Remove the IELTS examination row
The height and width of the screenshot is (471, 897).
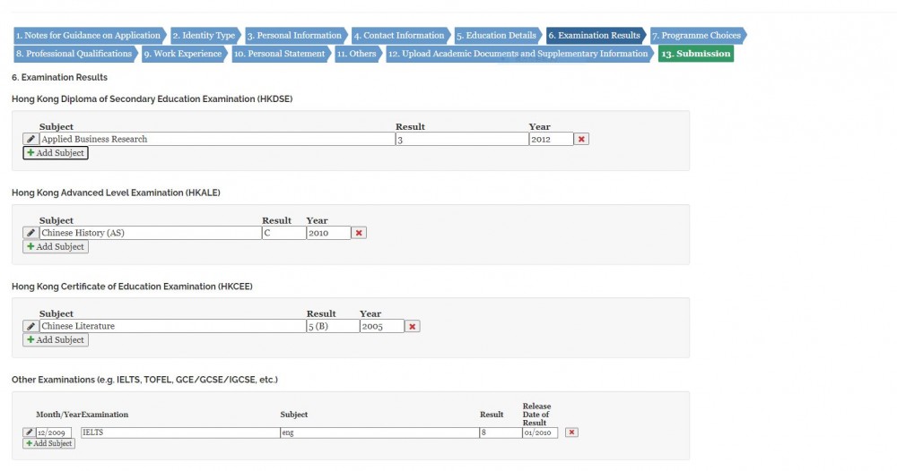click(571, 432)
